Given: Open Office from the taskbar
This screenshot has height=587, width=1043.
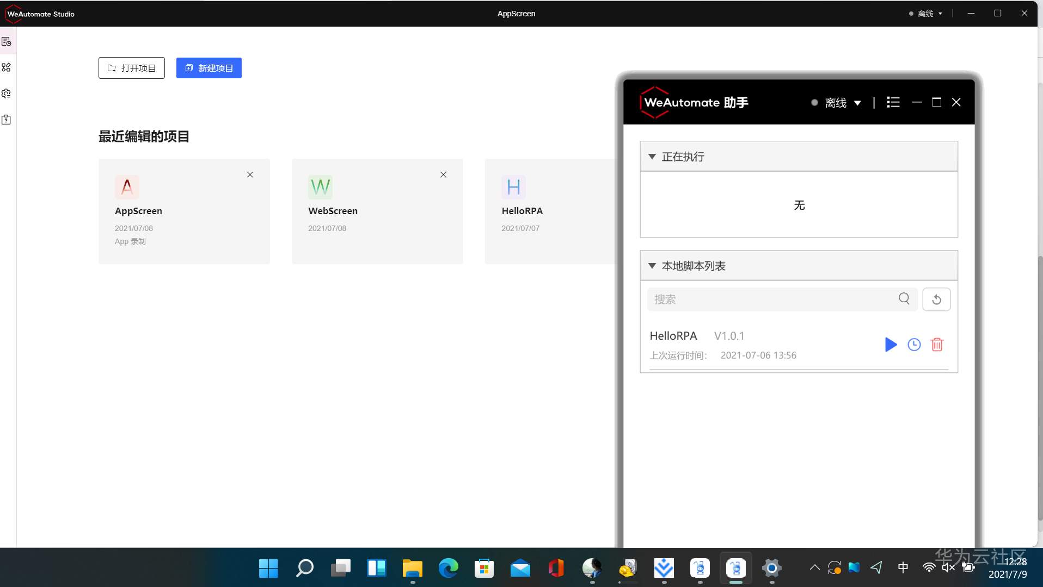Looking at the screenshot, I should 556,569.
